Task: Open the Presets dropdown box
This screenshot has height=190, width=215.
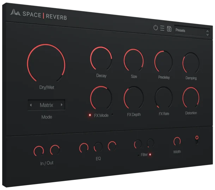Action: [x=192, y=31]
